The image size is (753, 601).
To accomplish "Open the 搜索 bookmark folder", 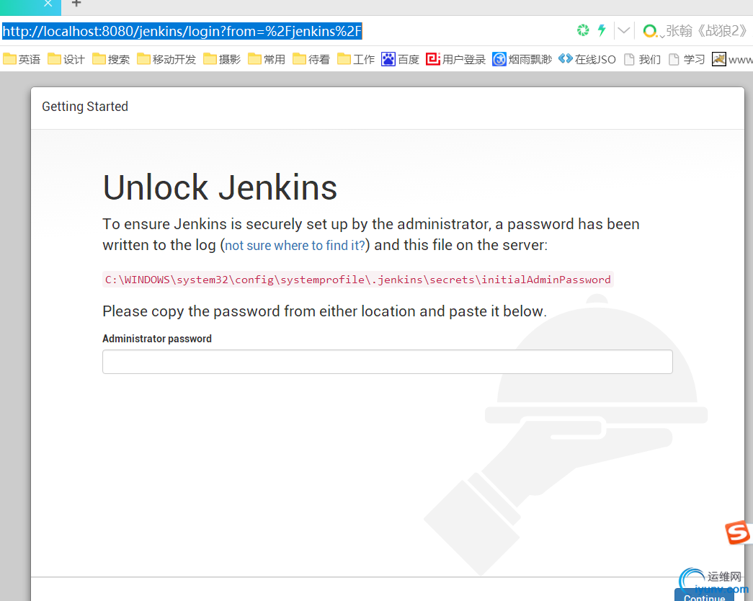I will [x=111, y=59].
